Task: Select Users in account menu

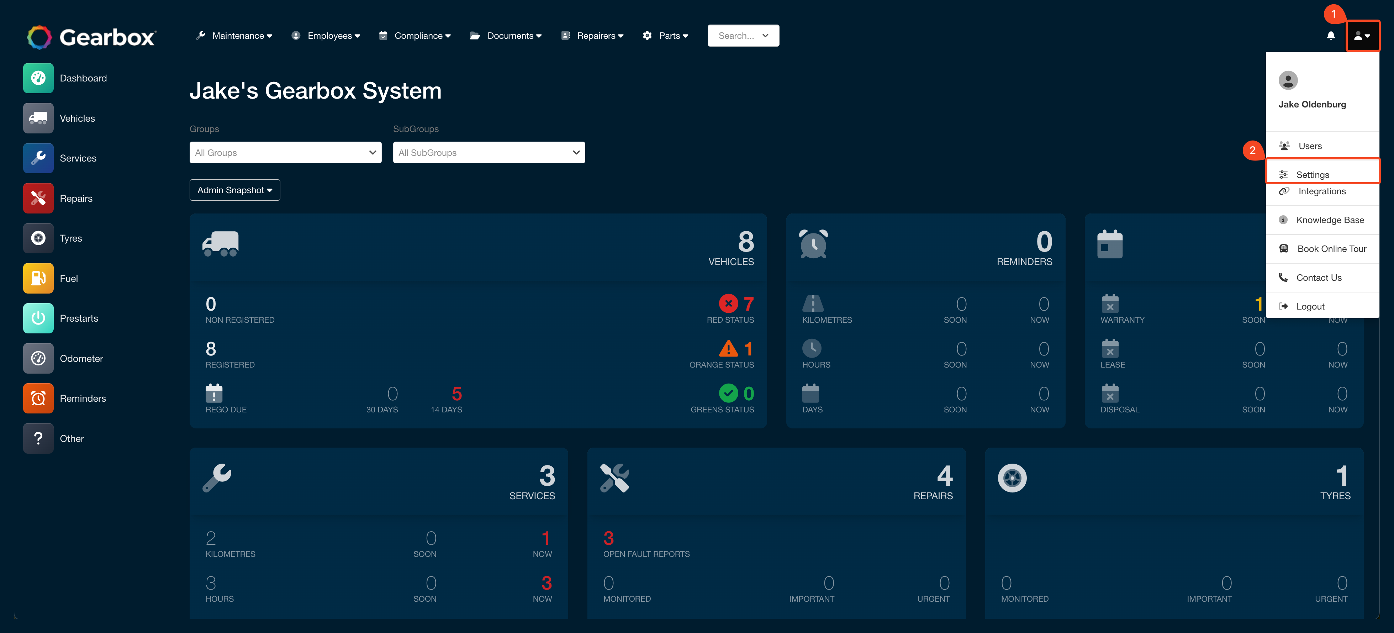Action: [x=1322, y=146]
